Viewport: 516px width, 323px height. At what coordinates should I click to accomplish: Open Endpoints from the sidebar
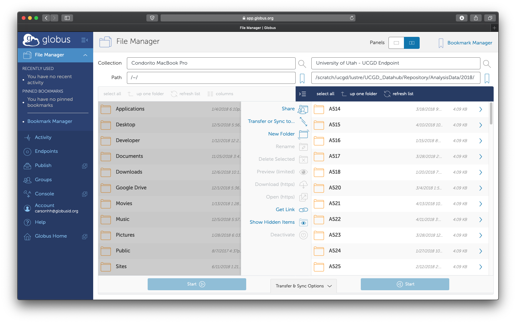point(46,151)
